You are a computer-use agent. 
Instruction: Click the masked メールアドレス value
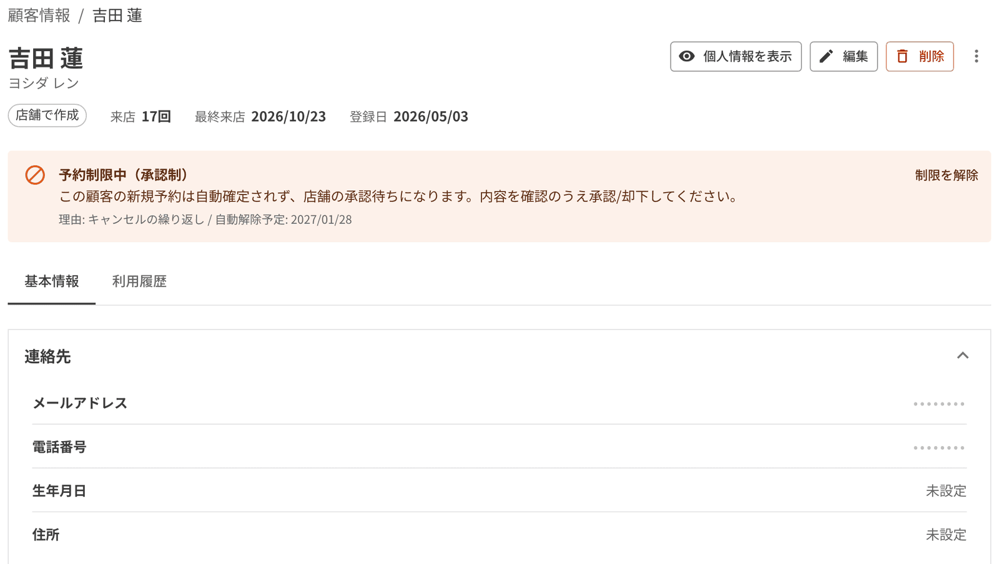pos(939,404)
